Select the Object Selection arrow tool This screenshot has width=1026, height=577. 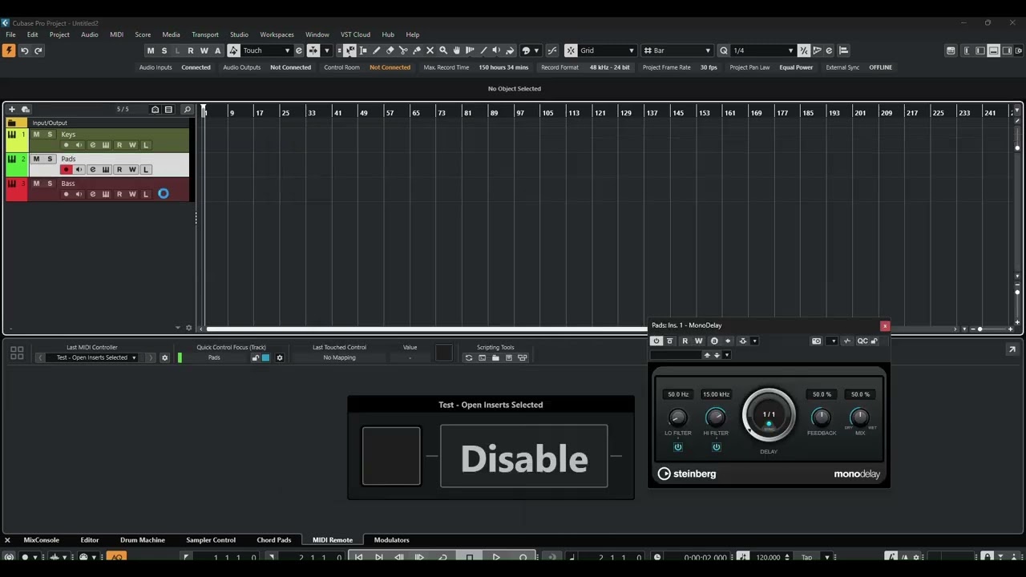click(349, 50)
